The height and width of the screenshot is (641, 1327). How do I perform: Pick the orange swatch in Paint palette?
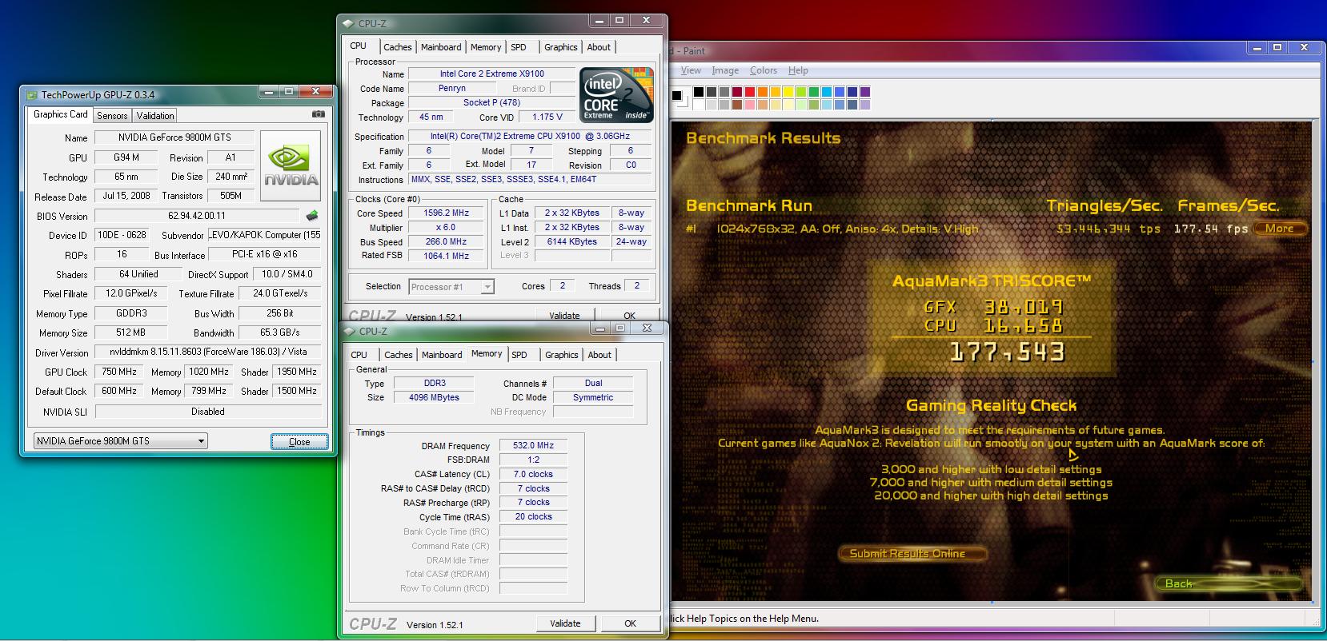click(x=763, y=92)
